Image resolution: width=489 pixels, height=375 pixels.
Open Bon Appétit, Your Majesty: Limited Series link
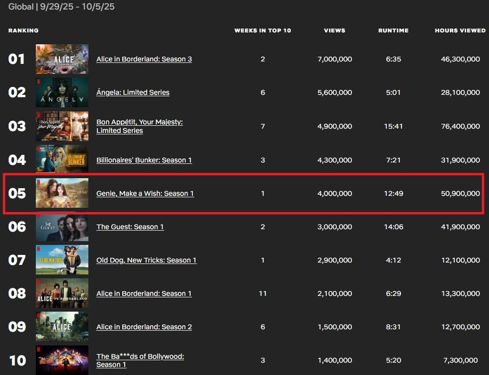139,126
